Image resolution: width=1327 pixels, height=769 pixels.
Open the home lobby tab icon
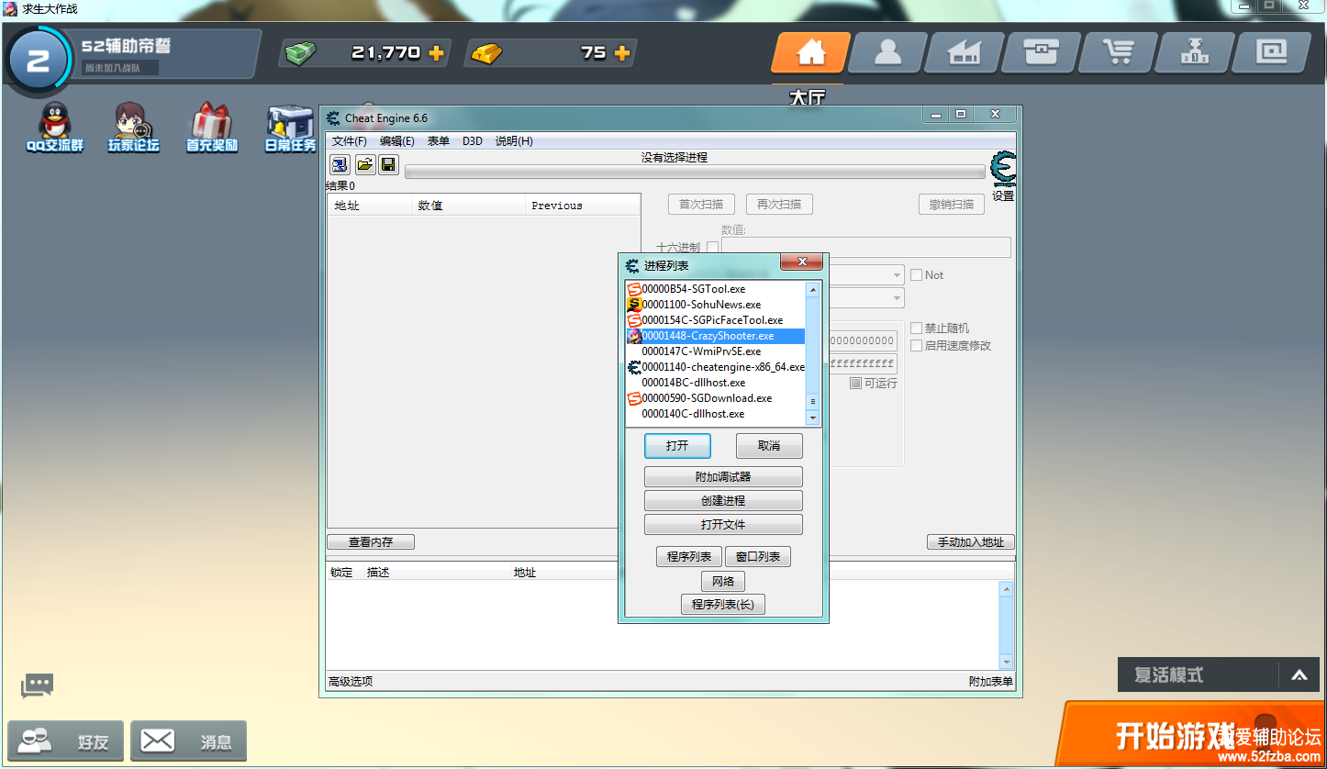[810, 52]
